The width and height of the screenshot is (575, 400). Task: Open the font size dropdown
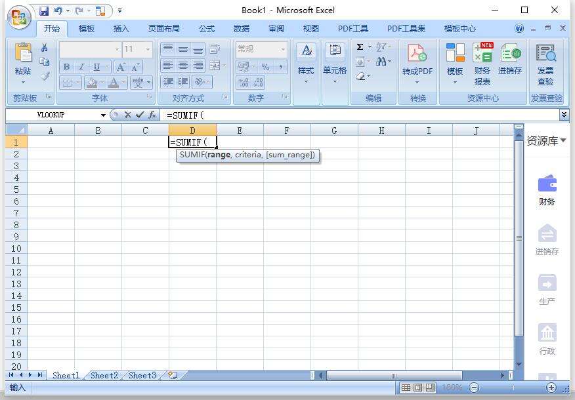click(148, 49)
